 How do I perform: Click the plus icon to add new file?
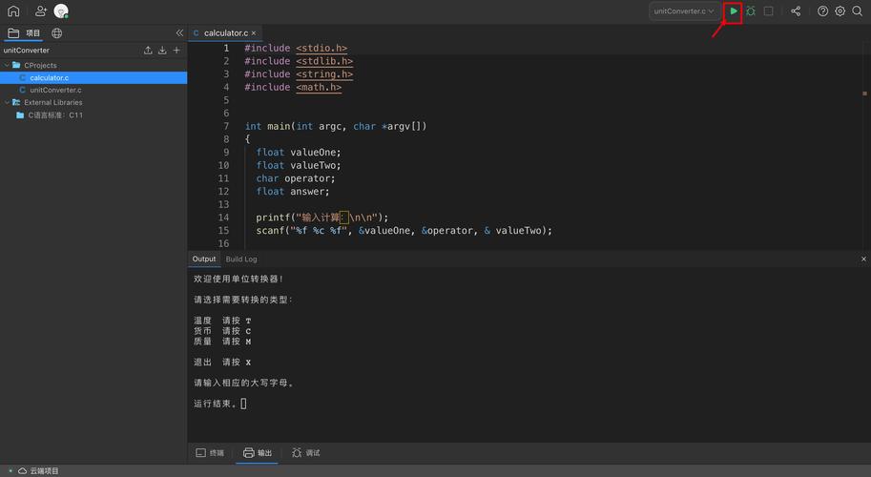coord(176,51)
